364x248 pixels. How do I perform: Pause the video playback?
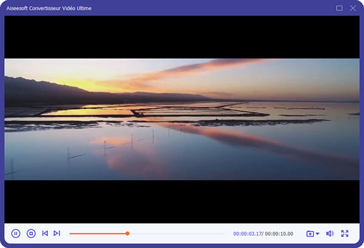point(16,233)
